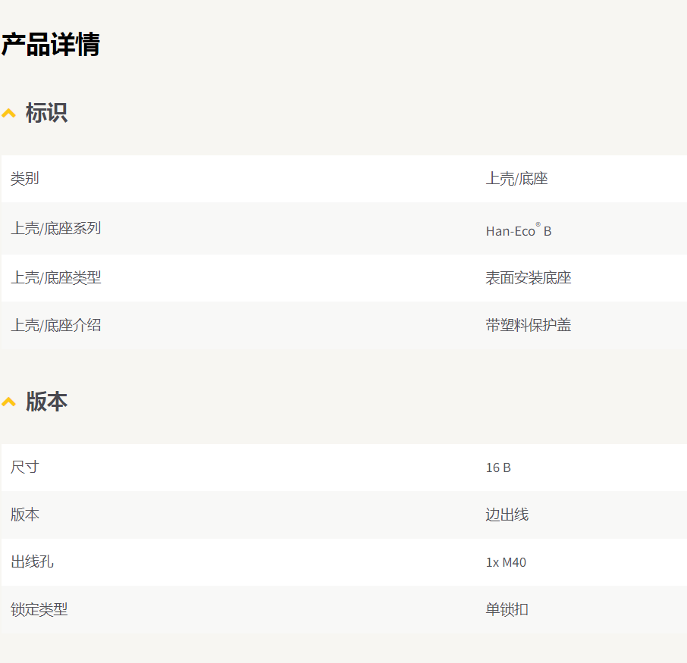Click the 锁定类型 row label
The height and width of the screenshot is (663, 687).
click(39, 609)
